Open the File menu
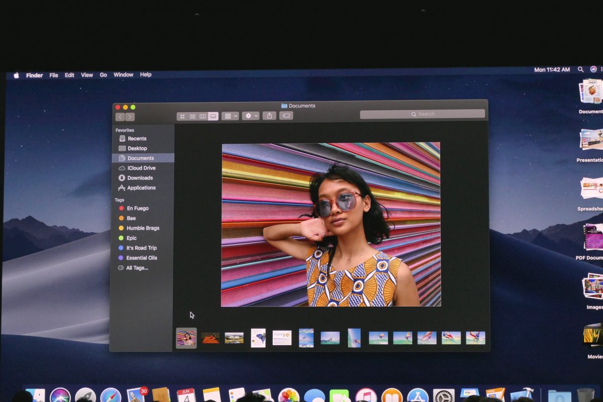Image resolution: width=603 pixels, height=402 pixels. pyautogui.click(x=54, y=75)
